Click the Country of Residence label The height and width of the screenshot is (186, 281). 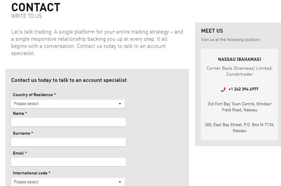pos(34,95)
